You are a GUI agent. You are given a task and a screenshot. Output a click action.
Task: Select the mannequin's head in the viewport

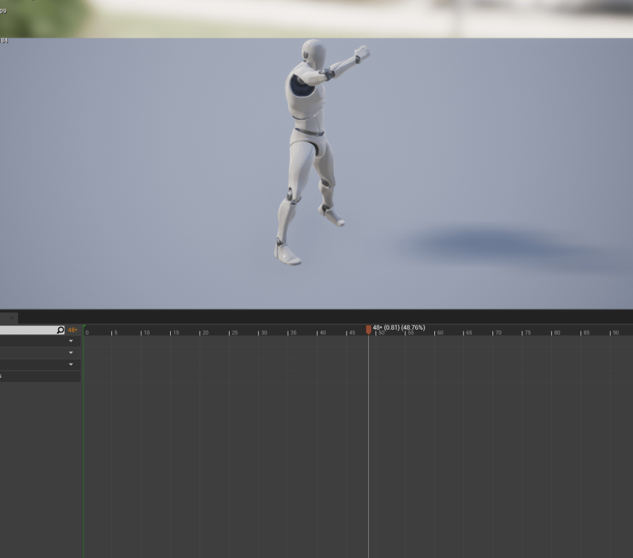point(313,53)
